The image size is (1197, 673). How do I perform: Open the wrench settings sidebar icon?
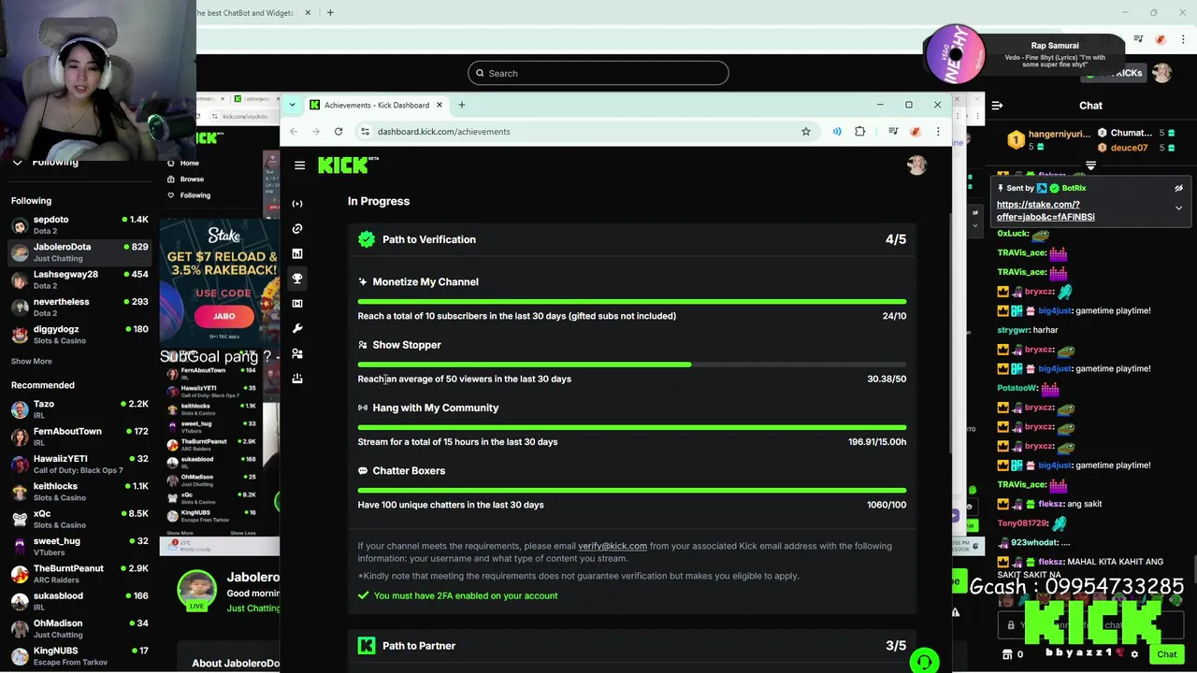click(x=297, y=329)
